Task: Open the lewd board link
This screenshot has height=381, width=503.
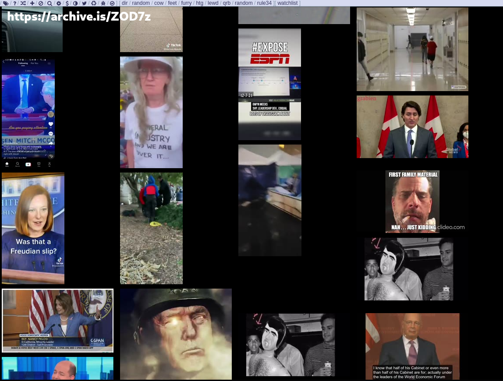Action: coord(213,3)
